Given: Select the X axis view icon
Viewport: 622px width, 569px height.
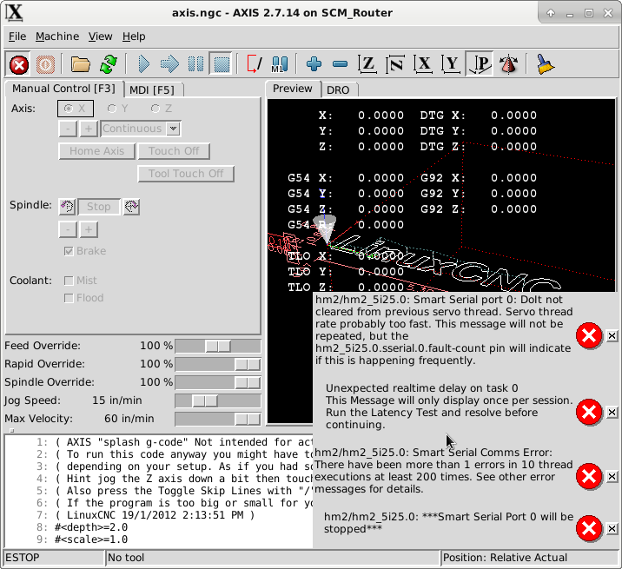Looking at the screenshot, I should [424, 64].
